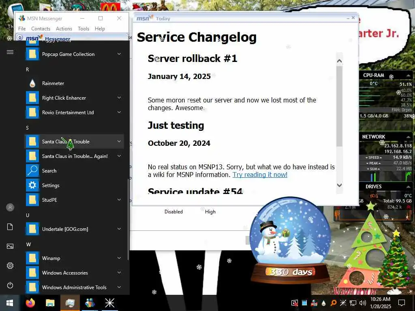Click the highlighted picture app taskbar icon
The image size is (415, 311).
[x=70, y=303]
